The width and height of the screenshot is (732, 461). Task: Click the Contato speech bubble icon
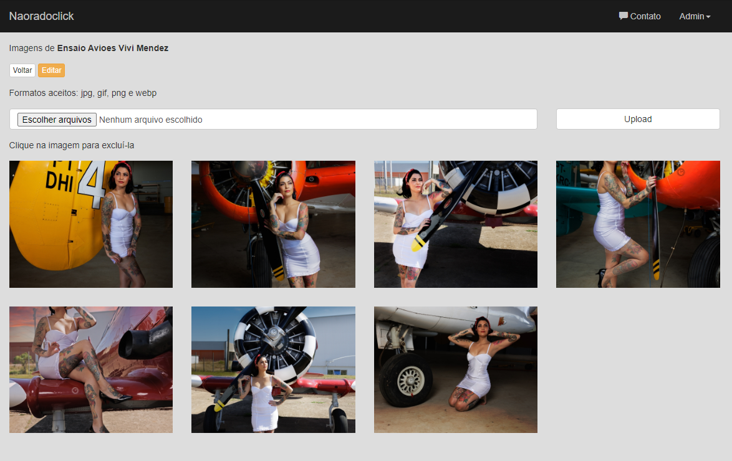point(624,16)
